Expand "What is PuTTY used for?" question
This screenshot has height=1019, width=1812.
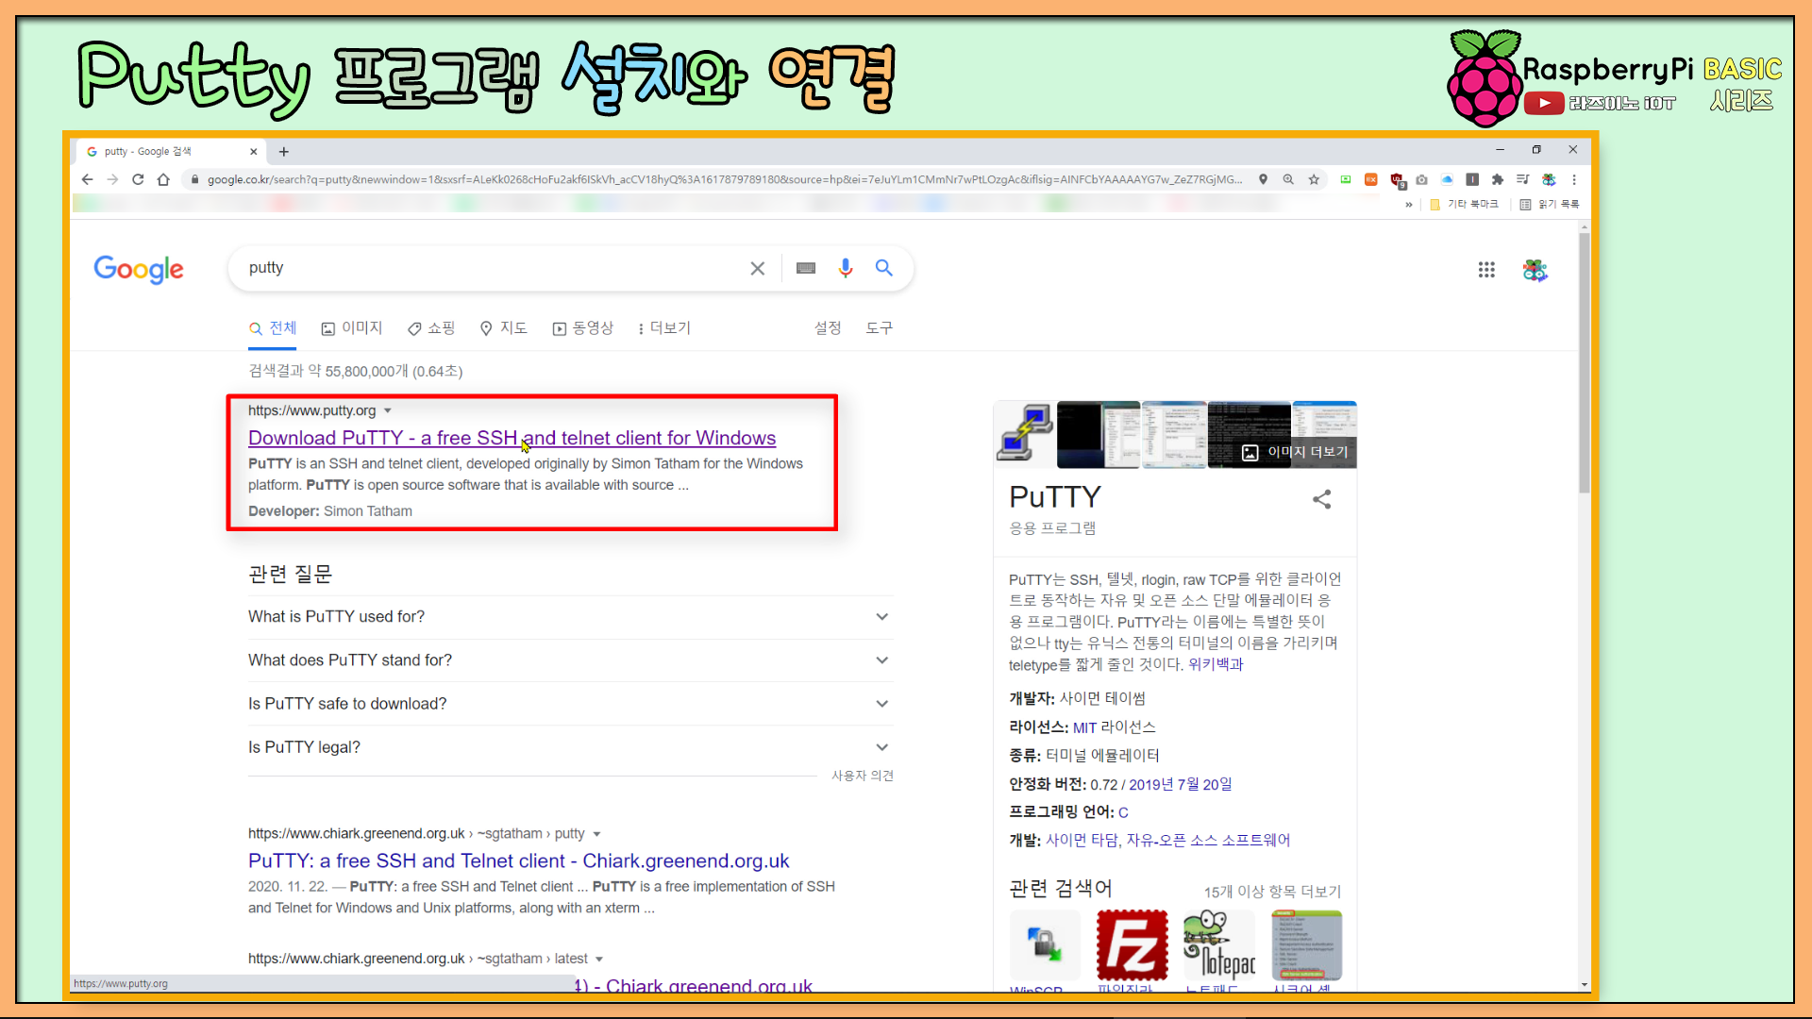(x=881, y=616)
